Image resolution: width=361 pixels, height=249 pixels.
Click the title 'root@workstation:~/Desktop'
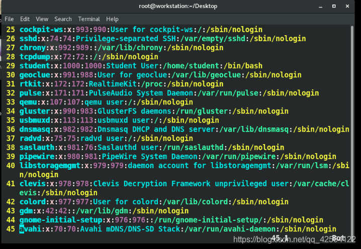(x=178, y=6)
